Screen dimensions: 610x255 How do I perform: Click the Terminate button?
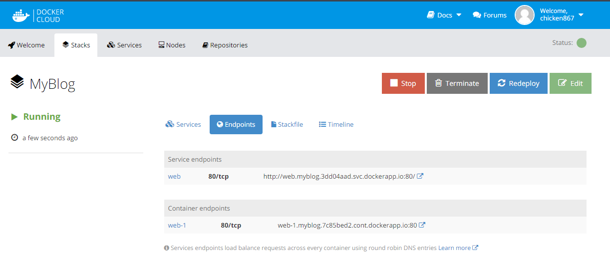point(457,83)
